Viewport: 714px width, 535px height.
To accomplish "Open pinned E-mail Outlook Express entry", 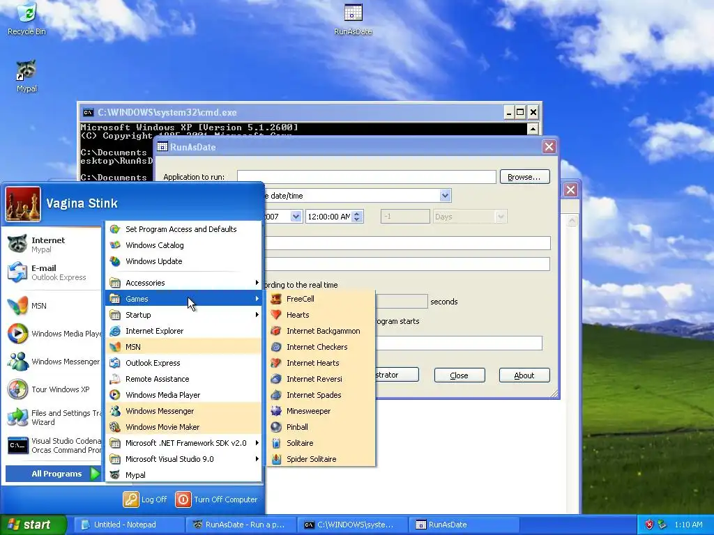I will pos(53,272).
